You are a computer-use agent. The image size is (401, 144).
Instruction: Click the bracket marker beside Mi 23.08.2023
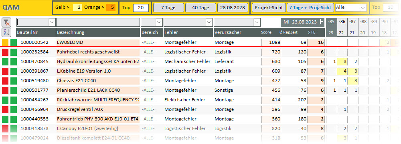[322, 22]
